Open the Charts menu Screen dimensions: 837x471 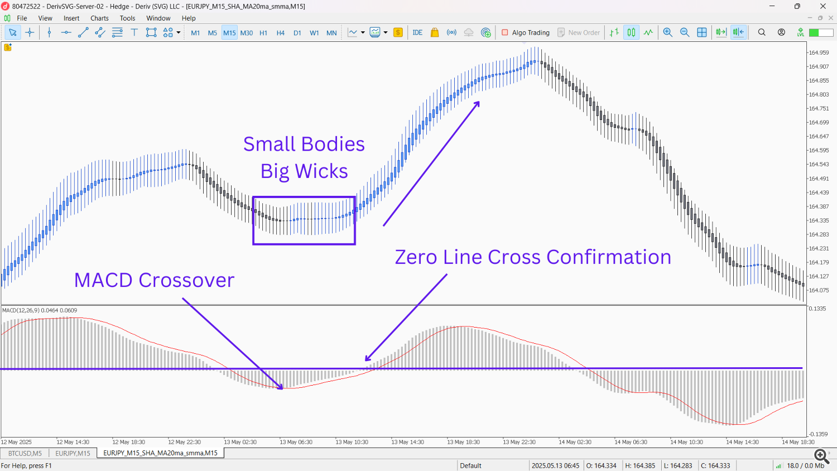click(99, 18)
